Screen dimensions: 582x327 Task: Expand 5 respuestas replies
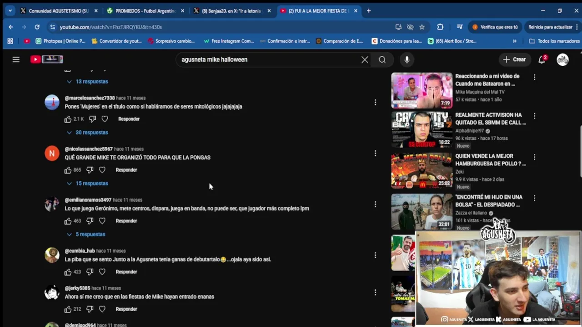click(86, 234)
